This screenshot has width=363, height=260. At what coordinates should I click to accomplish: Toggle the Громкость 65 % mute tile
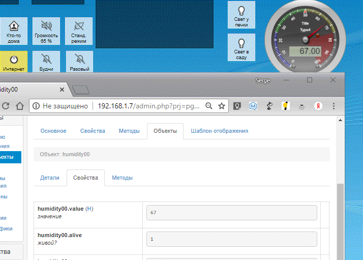[46, 31]
